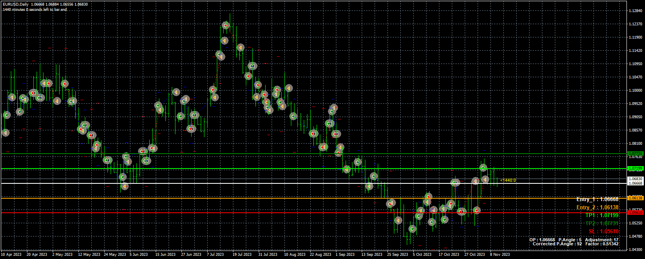
Task: Select the TP1 : 1.07199 label
Action: coord(602,216)
